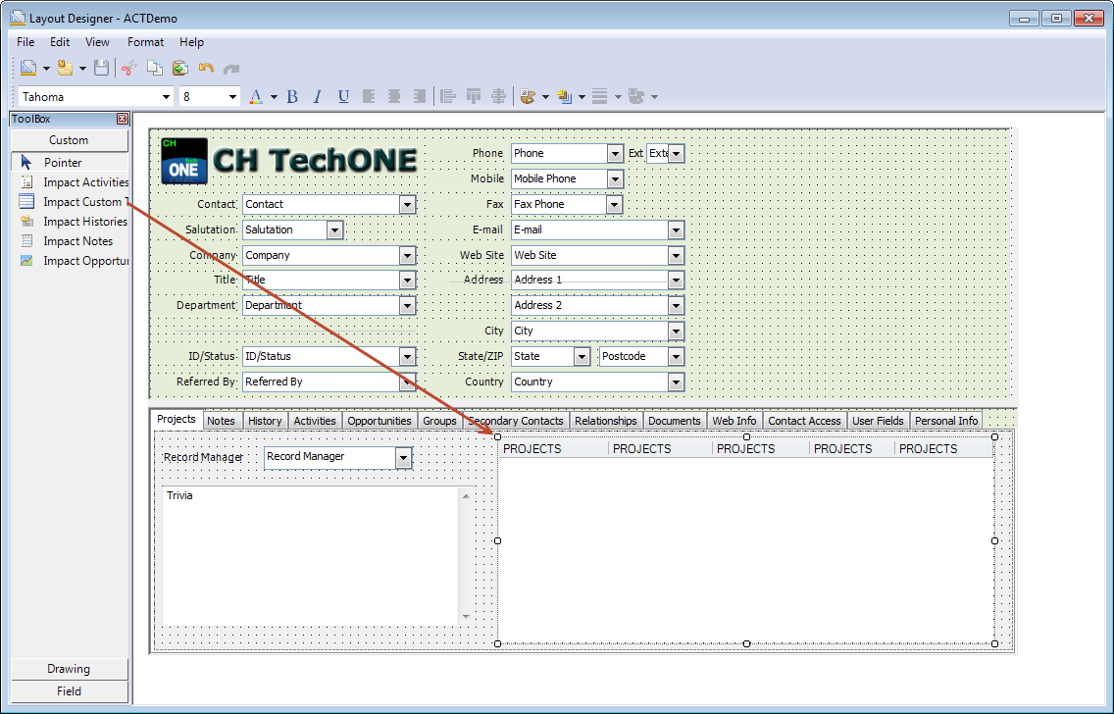Screen dimensions: 1114x714
Task: Open the Tahoma font name dropdown
Action: (166, 96)
